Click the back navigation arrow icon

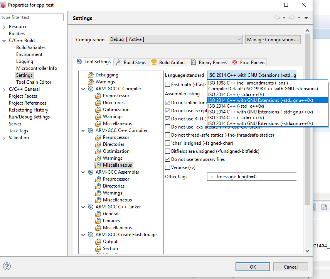tap(277, 17)
